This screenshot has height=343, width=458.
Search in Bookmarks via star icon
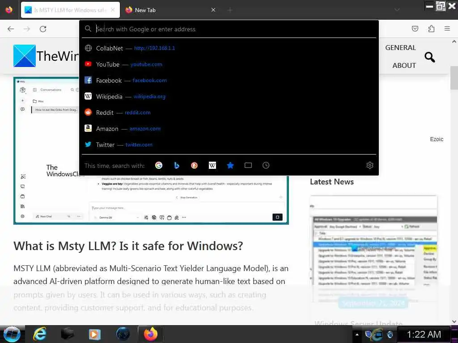230,165
